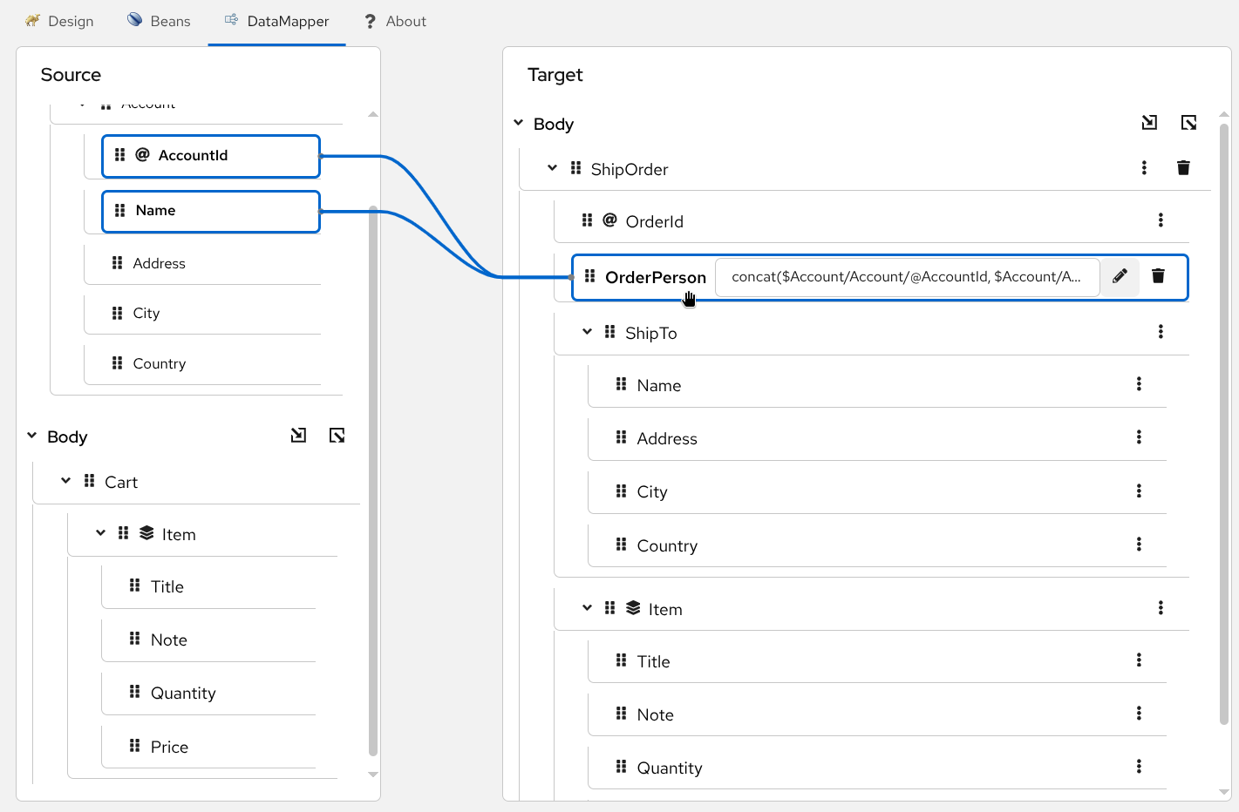The image size is (1239, 812).
Task: Detach the schema from the source Body
Action: click(x=337, y=435)
